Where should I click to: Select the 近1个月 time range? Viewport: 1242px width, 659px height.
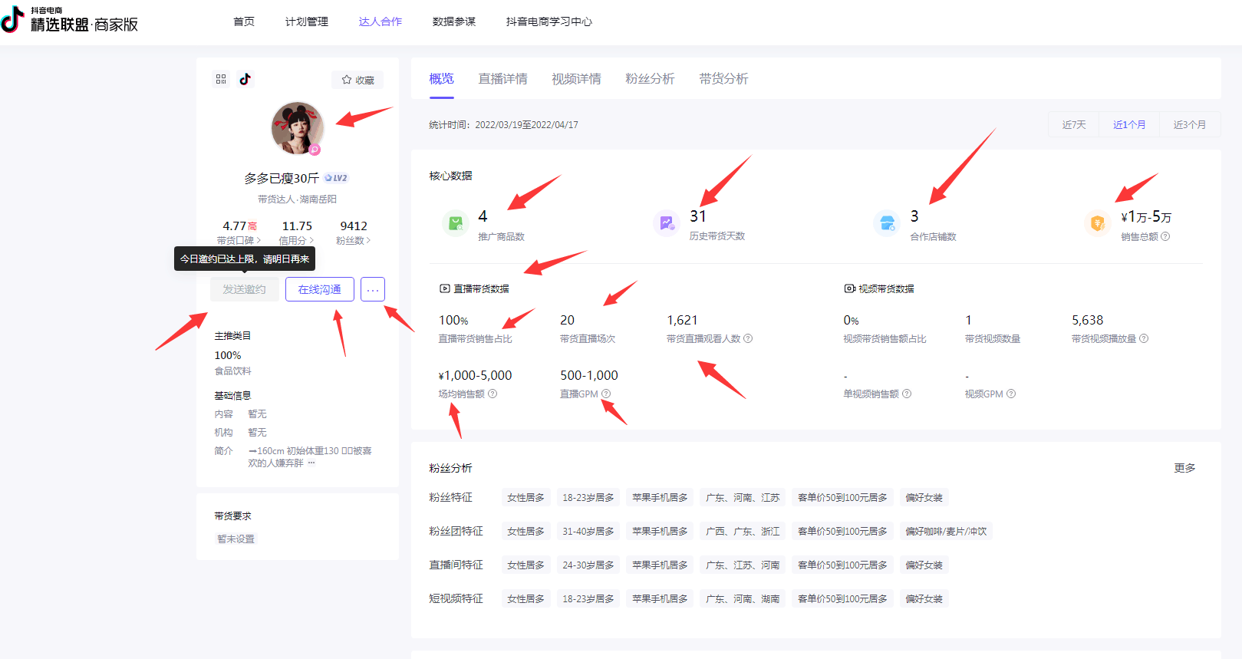[1129, 124]
